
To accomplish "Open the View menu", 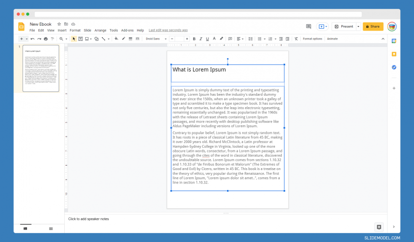I will [51, 30].
